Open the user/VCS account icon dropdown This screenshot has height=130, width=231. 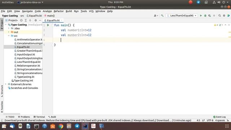[x=156, y=16]
